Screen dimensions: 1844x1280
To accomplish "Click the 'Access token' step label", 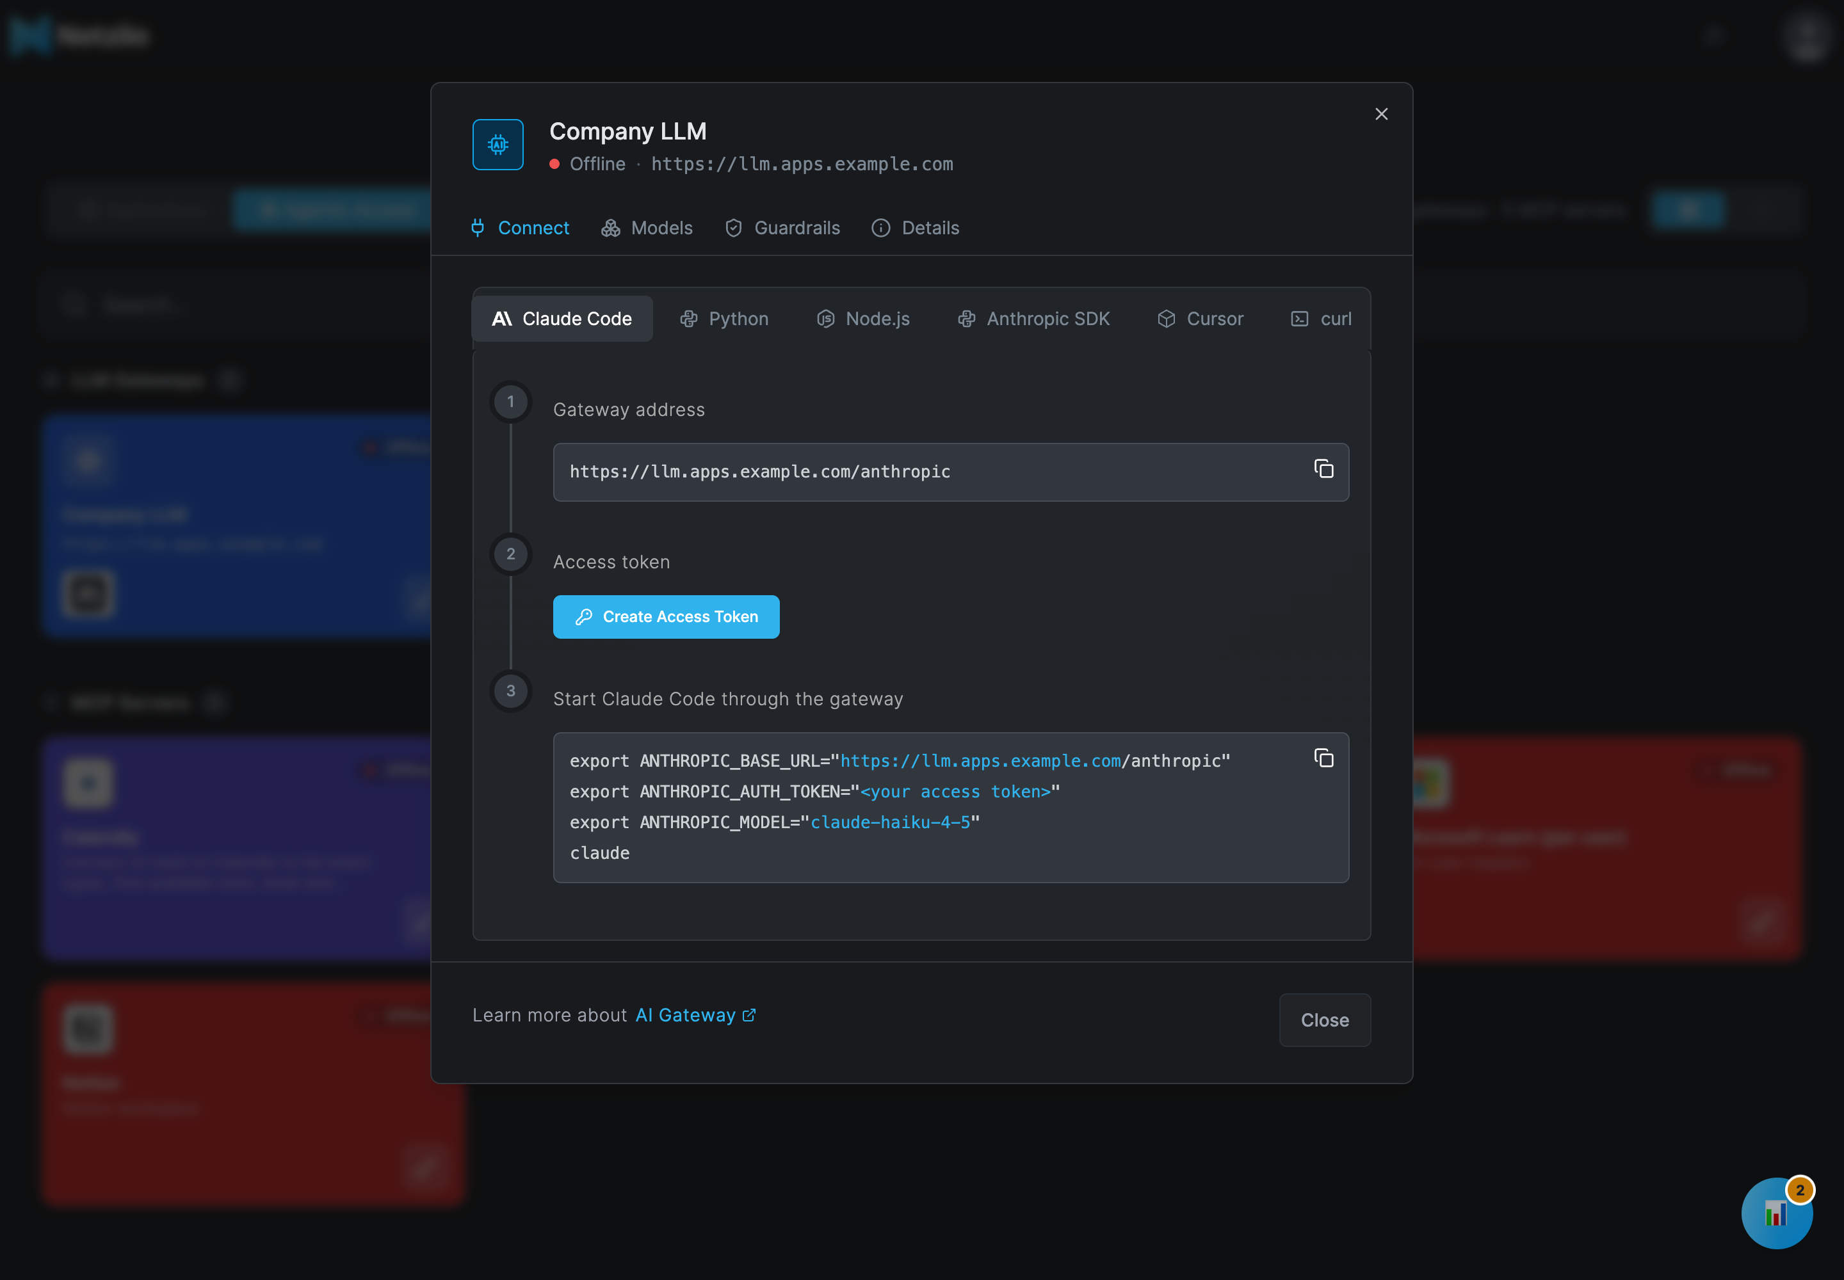I will (611, 562).
